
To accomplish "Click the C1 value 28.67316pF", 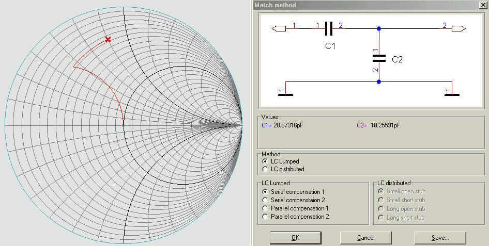I will (288, 125).
